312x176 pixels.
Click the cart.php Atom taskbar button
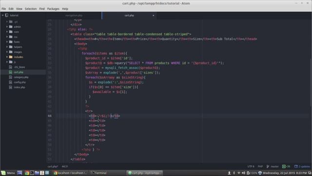tap(145, 173)
